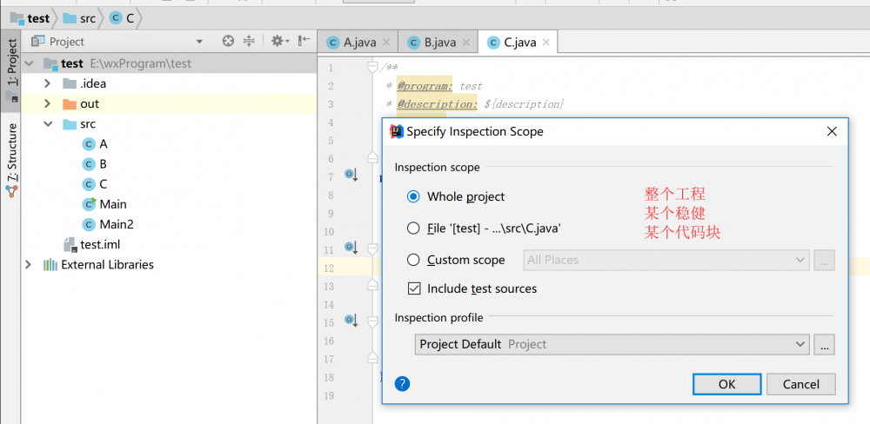
Task: Select the File '[test] - ...\src\C.java' option
Action: pos(413,229)
